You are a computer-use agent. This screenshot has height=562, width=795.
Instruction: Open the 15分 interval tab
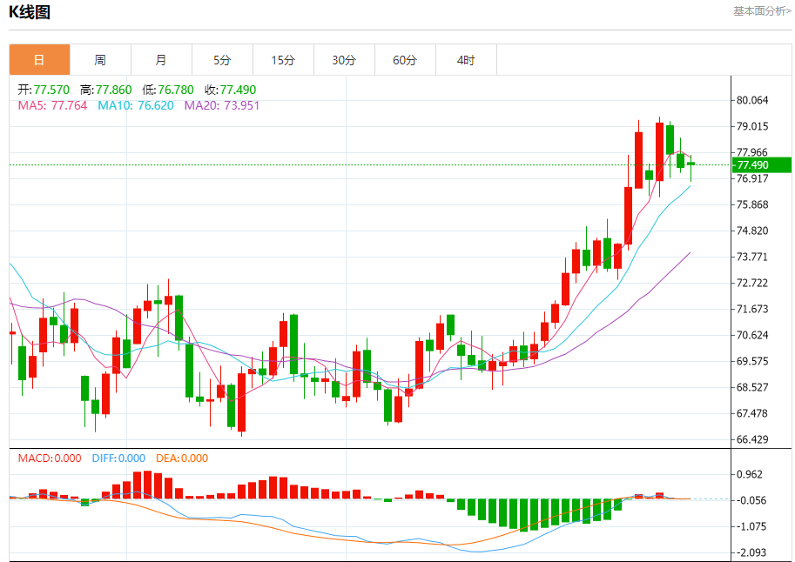[283, 60]
